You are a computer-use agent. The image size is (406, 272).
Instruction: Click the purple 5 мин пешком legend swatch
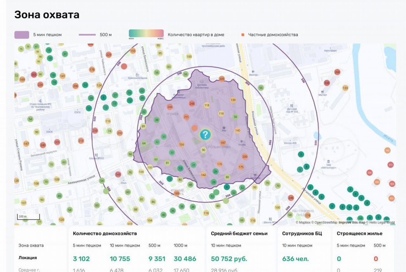[x=22, y=35]
